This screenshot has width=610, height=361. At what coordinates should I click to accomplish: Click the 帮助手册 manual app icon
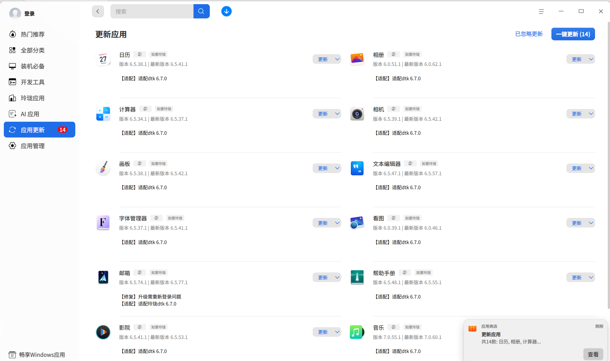coord(357,277)
